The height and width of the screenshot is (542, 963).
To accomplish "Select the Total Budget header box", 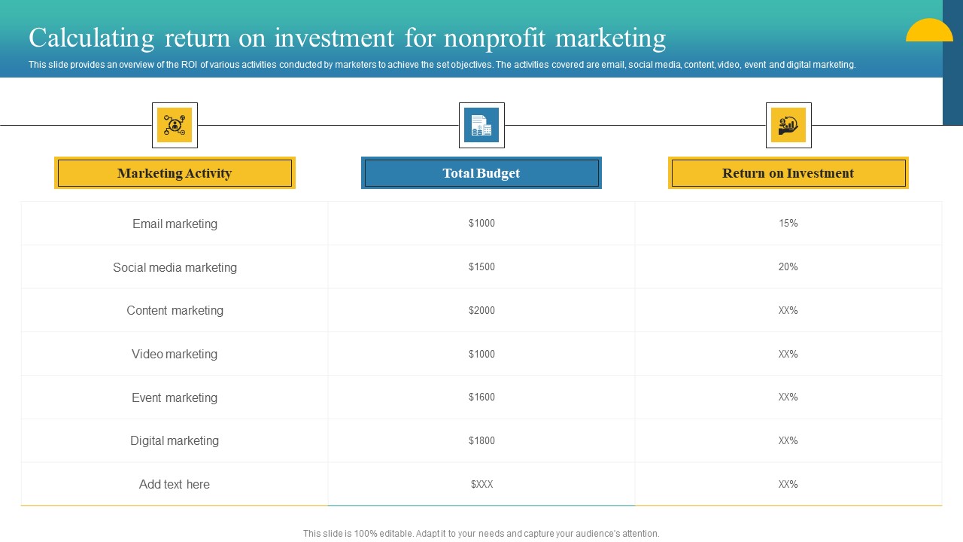I will 481,173.
